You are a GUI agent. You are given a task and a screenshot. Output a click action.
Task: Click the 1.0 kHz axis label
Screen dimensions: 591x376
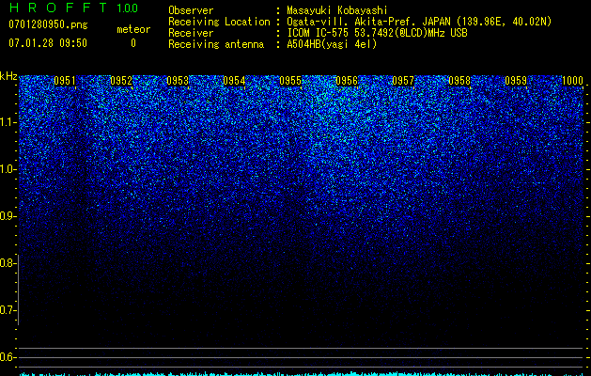pos(8,169)
